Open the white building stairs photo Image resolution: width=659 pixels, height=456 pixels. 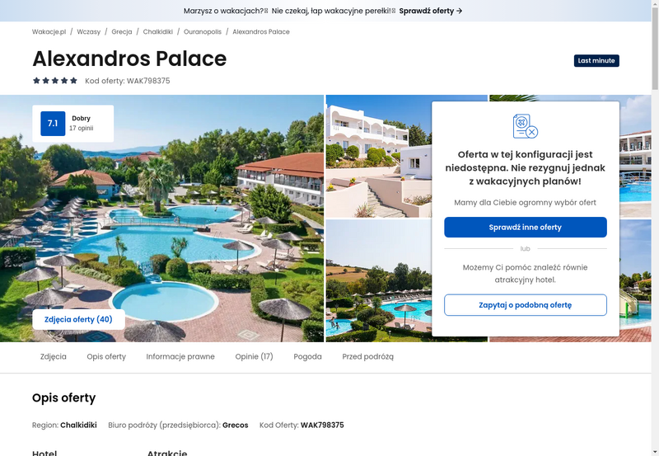(378, 156)
